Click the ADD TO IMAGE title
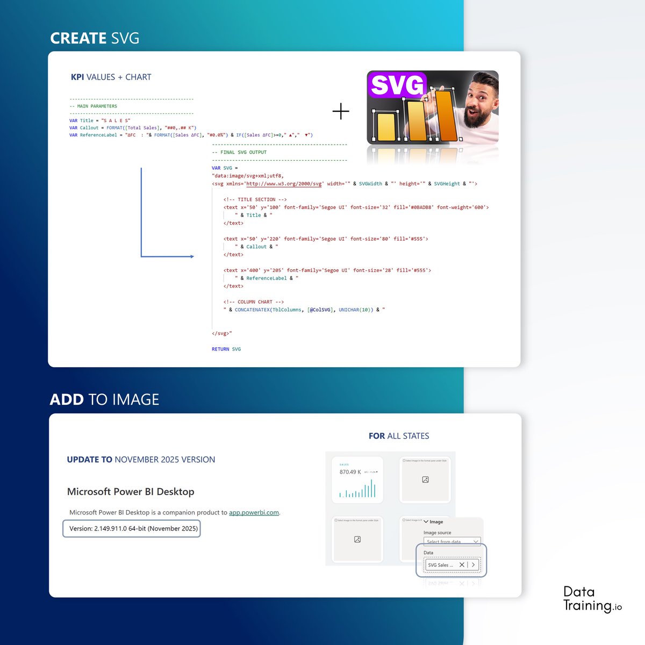The height and width of the screenshot is (645, 645). tap(104, 399)
